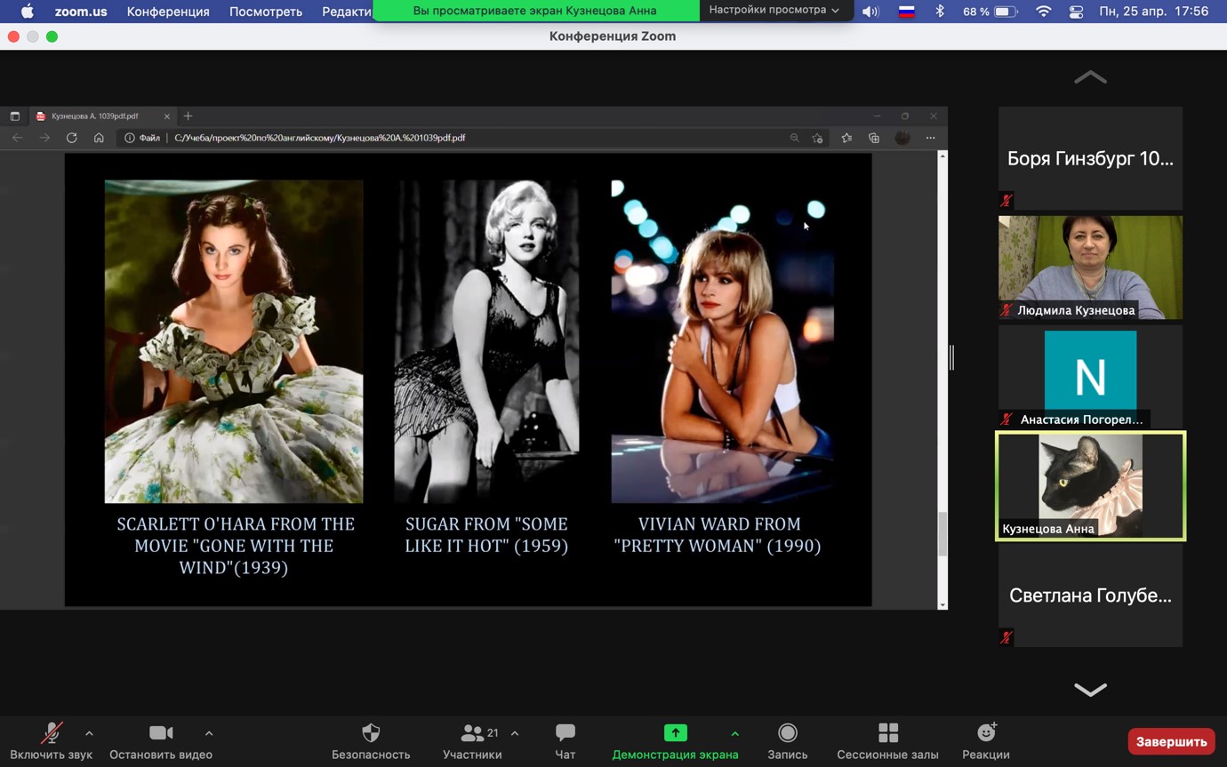
Task: Click the Sugar black-and-white image
Action: pos(486,341)
